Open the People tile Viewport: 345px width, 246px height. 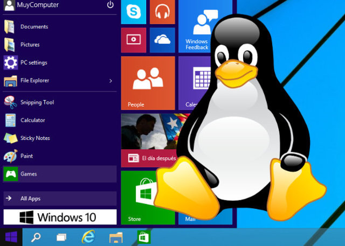148,83
